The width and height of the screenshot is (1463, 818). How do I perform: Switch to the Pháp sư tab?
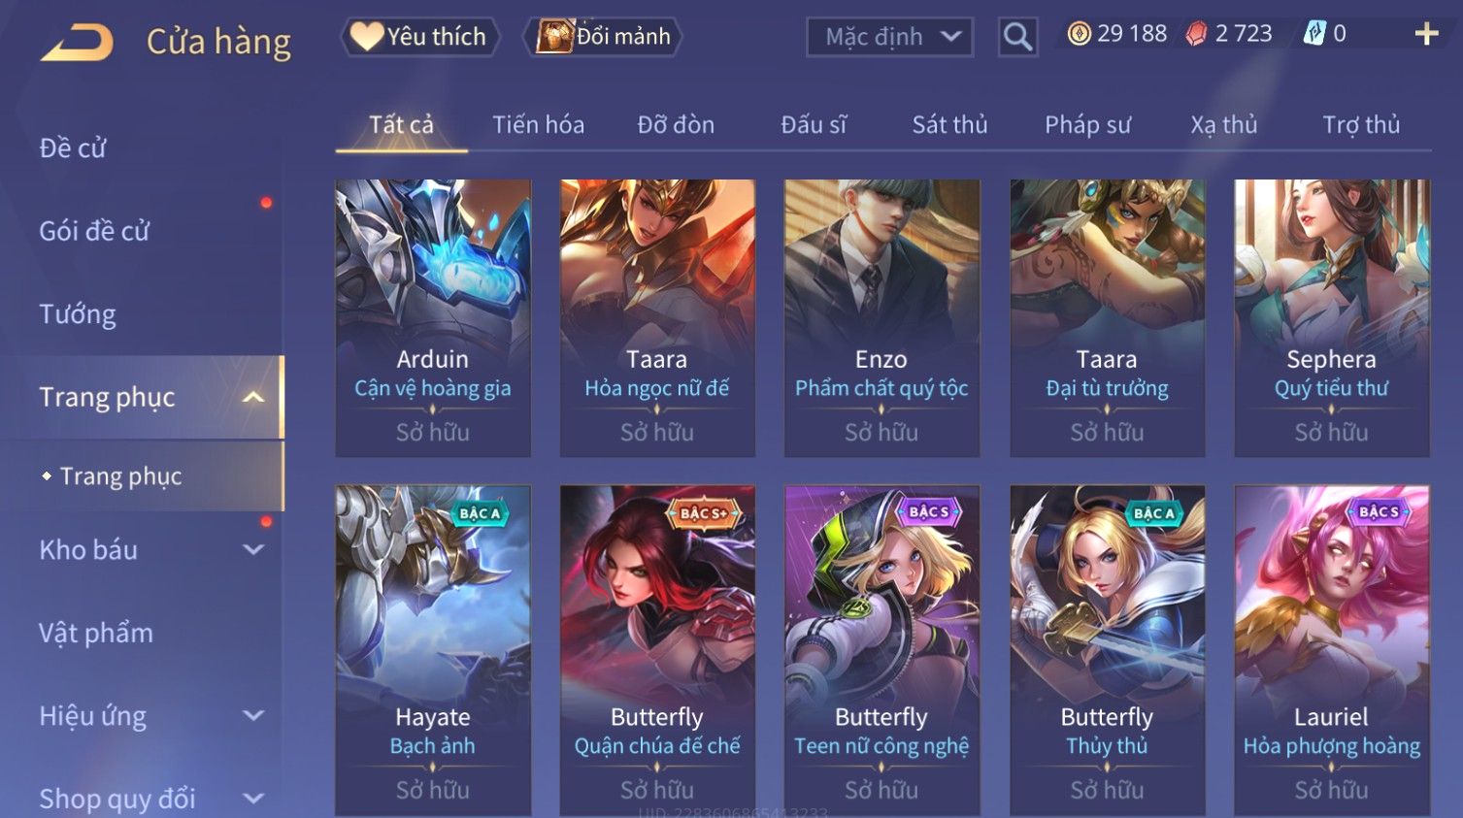click(1087, 125)
